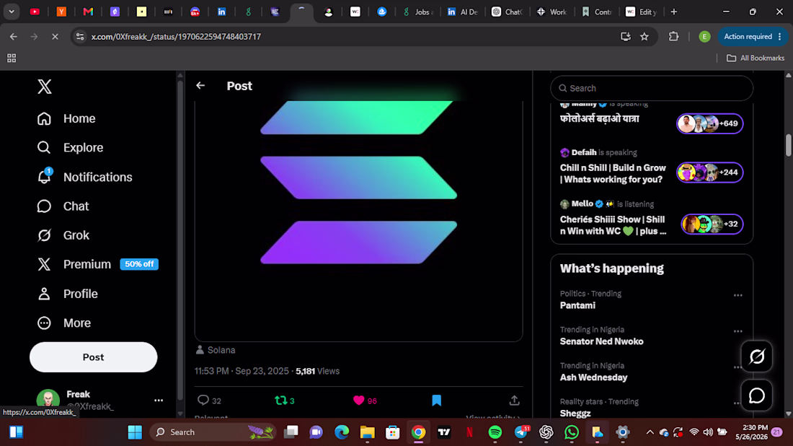Stop loading the page

pyautogui.click(x=55, y=37)
